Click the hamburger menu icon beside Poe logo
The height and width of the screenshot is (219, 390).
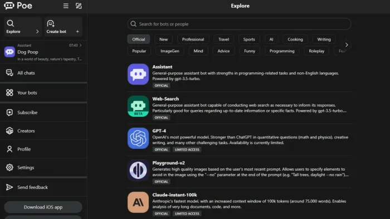click(x=66, y=6)
